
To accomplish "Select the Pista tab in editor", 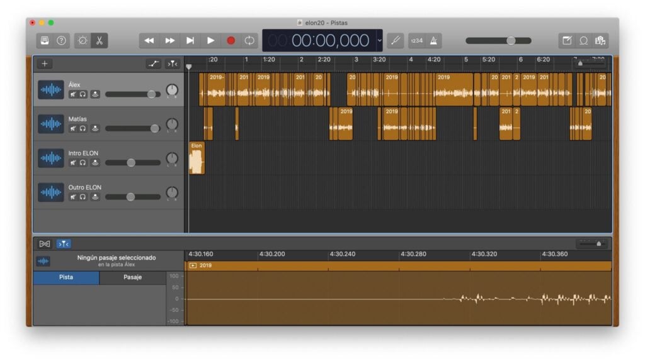I will [x=66, y=277].
